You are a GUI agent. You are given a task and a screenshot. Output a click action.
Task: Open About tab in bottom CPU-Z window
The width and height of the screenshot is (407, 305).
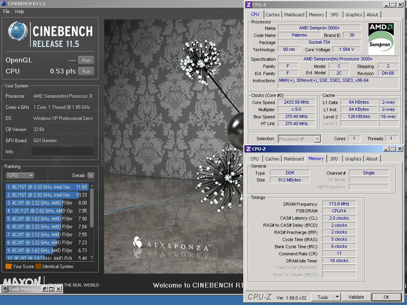[x=372, y=159]
